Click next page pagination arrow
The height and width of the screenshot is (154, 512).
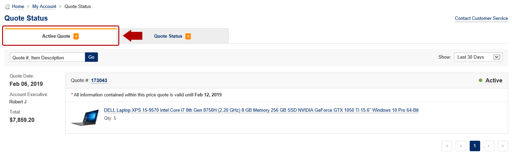(489, 146)
